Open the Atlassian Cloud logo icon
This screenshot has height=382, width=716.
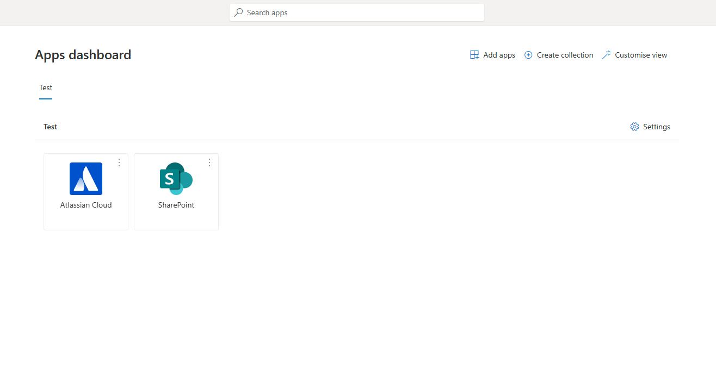coord(86,179)
